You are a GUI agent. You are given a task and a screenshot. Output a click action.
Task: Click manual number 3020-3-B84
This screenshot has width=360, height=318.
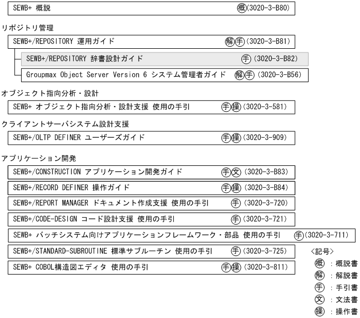266,188
